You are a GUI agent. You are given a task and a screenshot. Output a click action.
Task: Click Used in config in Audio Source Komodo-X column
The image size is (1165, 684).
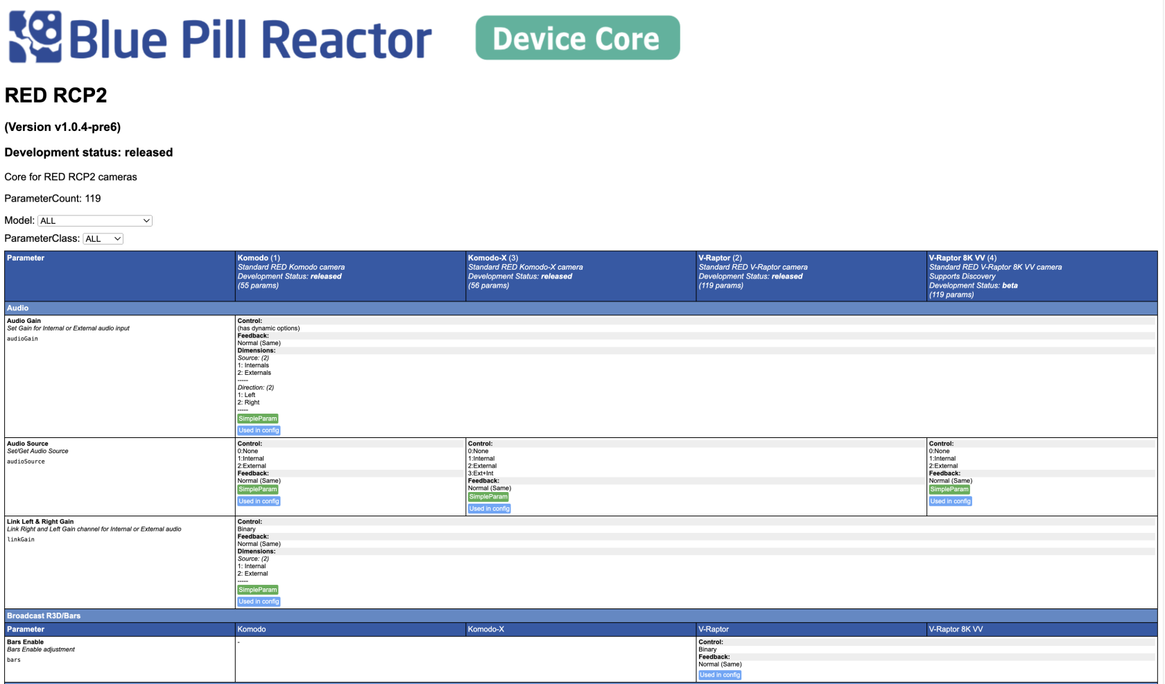coord(490,509)
